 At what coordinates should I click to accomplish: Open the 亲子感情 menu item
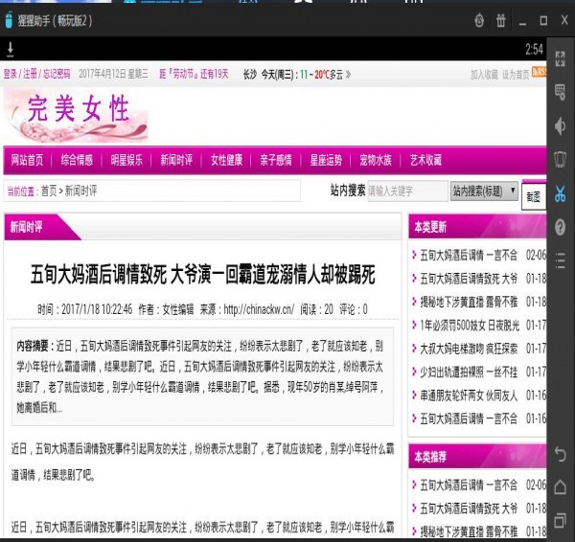pos(276,160)
